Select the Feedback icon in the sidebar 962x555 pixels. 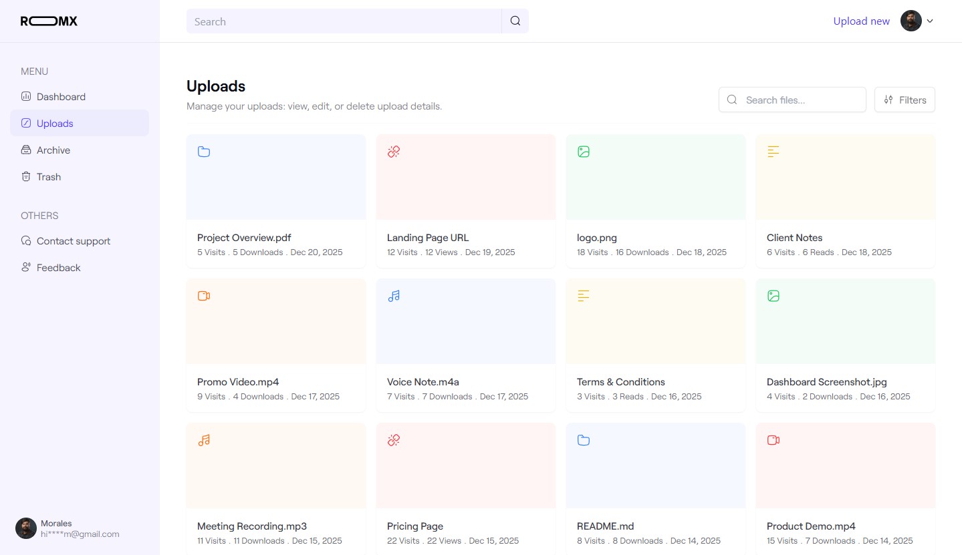pyautogui.click(x=25, y=267)
